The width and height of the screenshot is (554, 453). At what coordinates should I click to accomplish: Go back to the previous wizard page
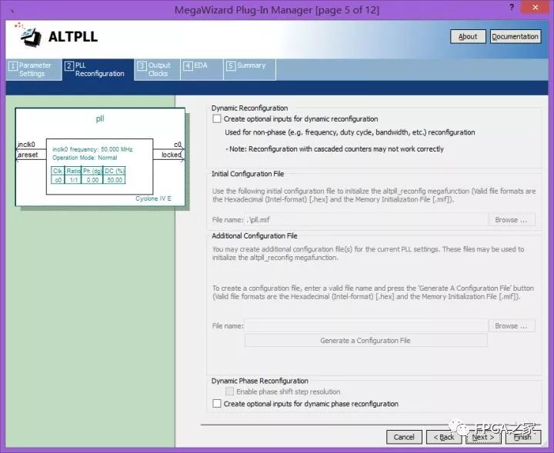pyautogui.click(x=444, y=437)
